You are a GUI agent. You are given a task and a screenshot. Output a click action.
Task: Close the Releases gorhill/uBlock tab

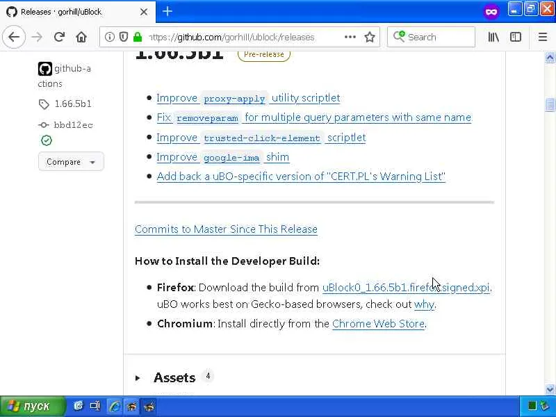pyautogui.click(x=144, y=12)
